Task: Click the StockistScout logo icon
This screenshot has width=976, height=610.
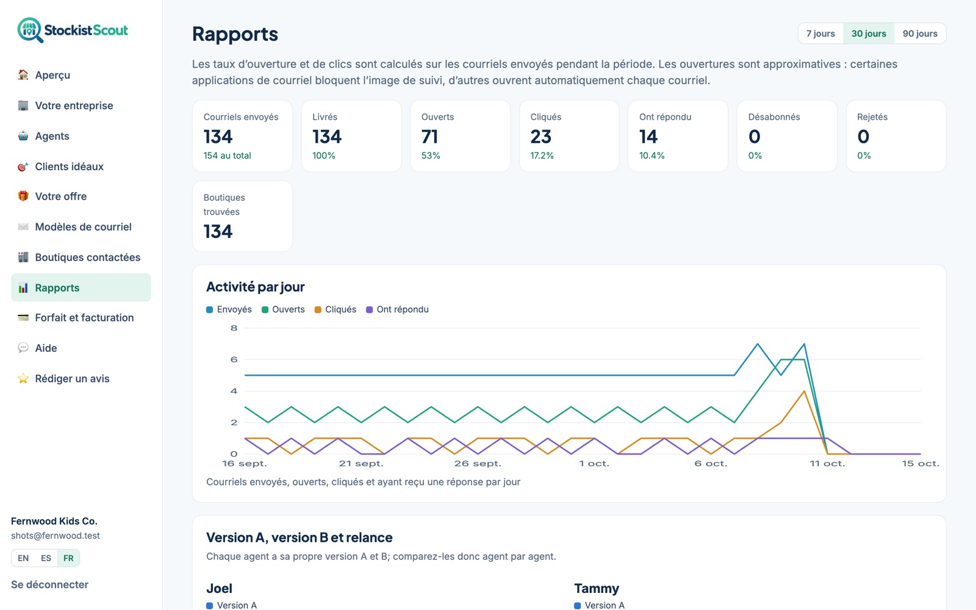Action: tap(30, 30)
